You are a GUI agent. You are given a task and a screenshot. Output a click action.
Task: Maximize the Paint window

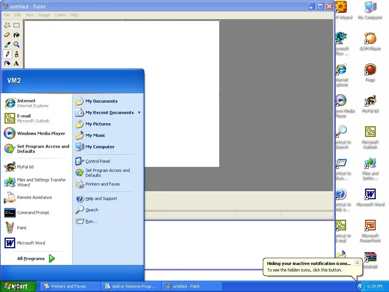pos(320,6)
